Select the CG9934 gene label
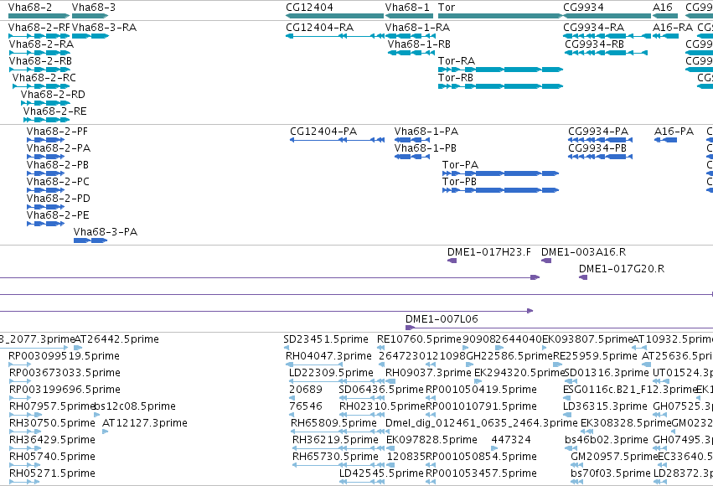 pos(583,8)
